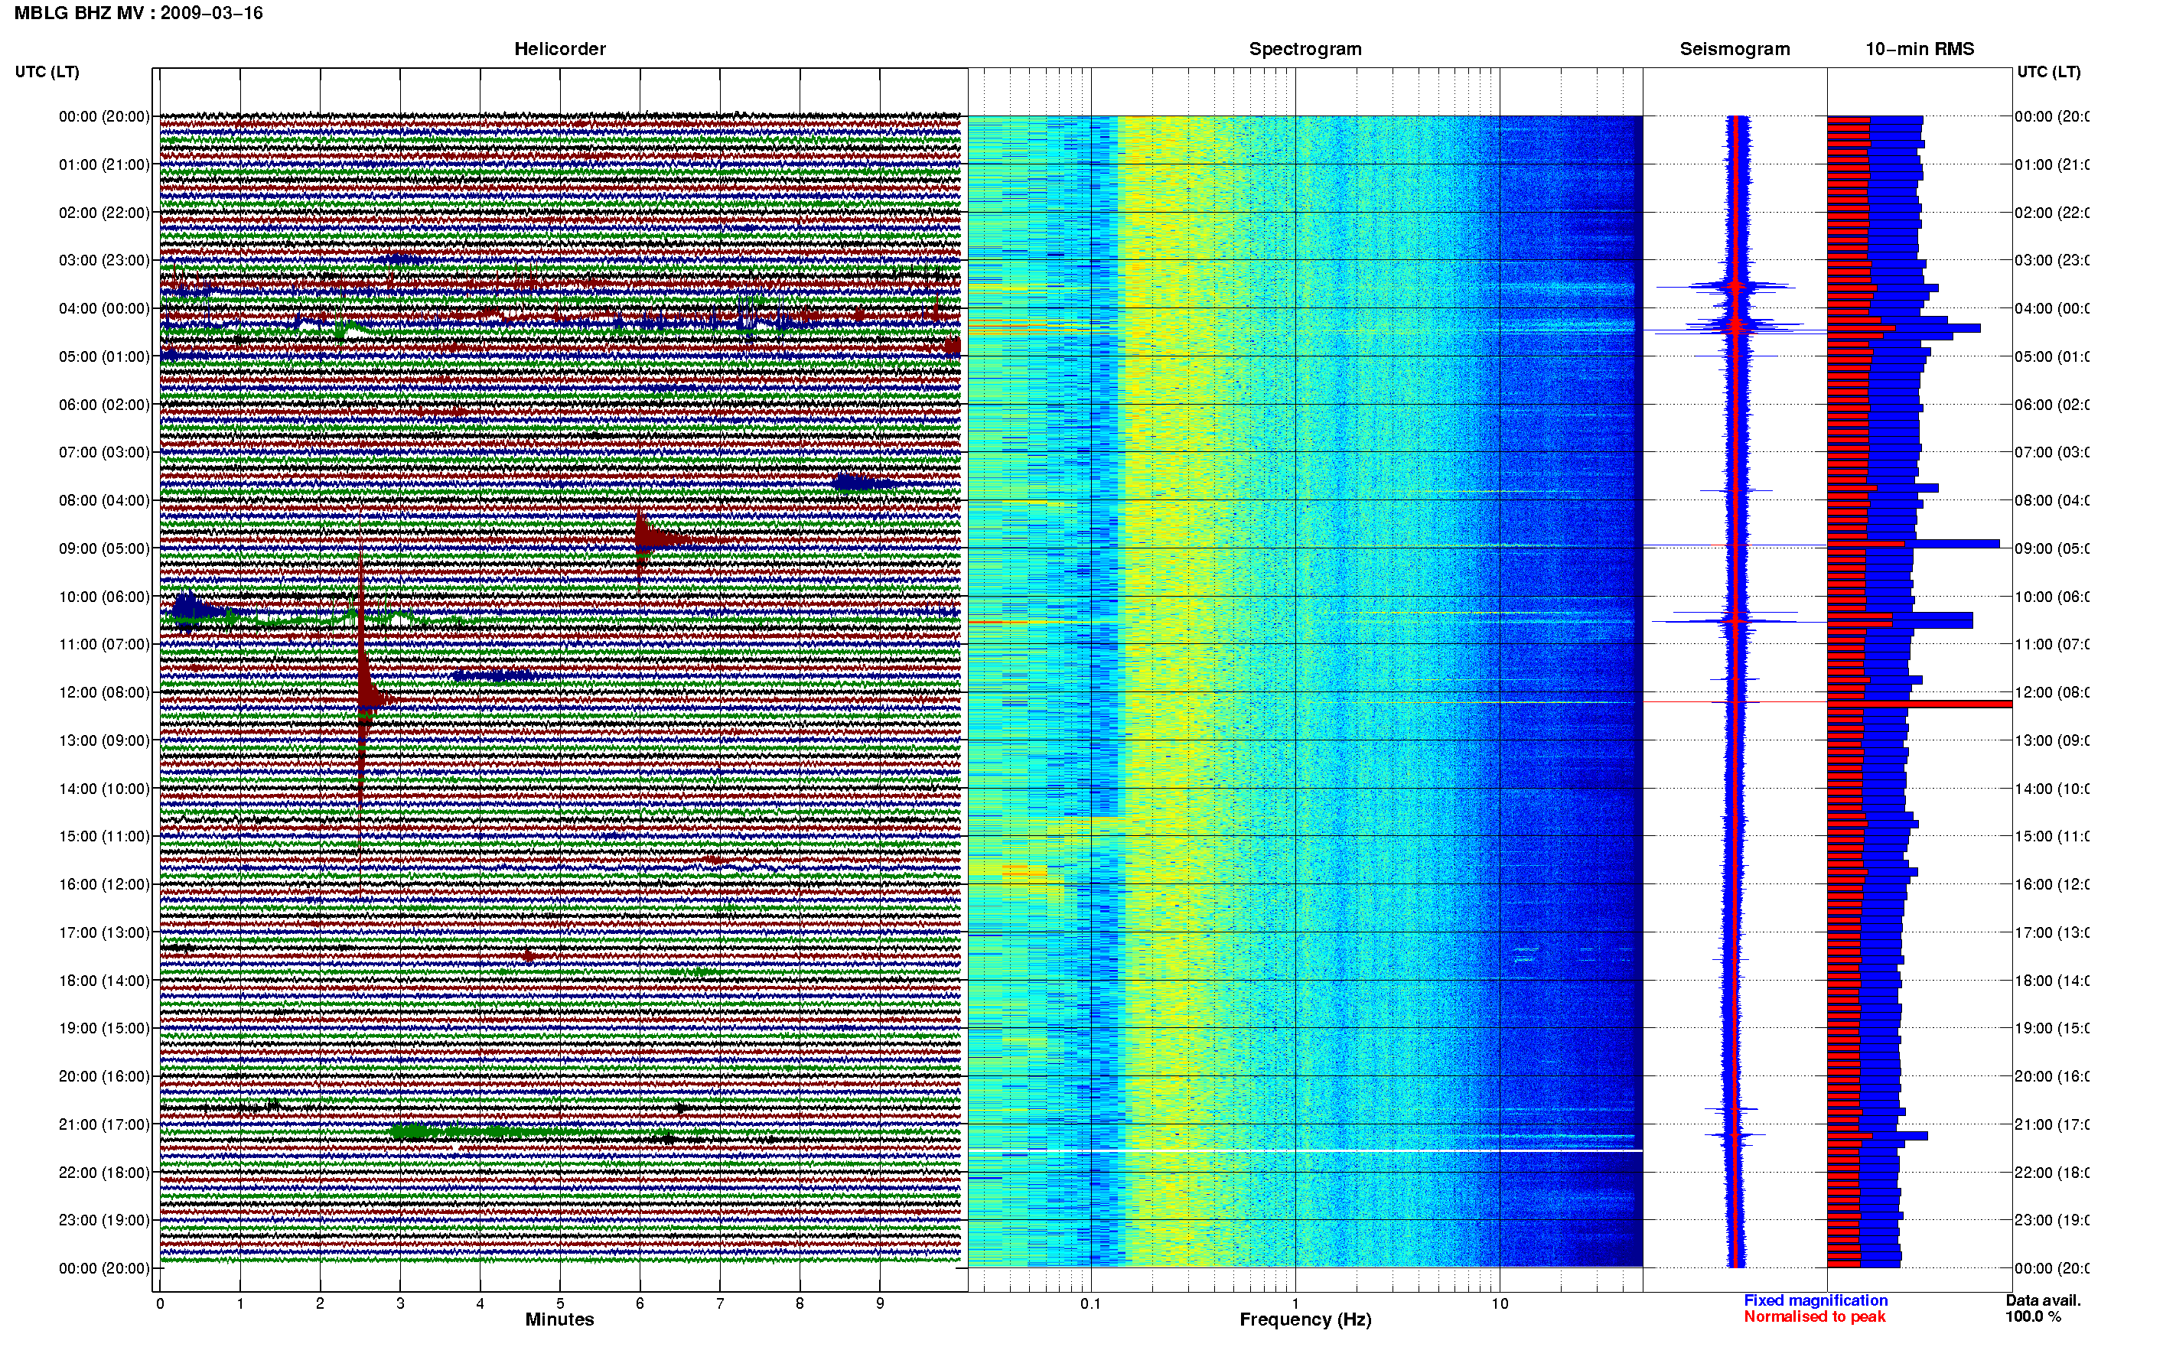The width and height of the screenshot is (2176, 1360).
Task: Click the left 20:00 (16:00) time label
Action: 104,1077
